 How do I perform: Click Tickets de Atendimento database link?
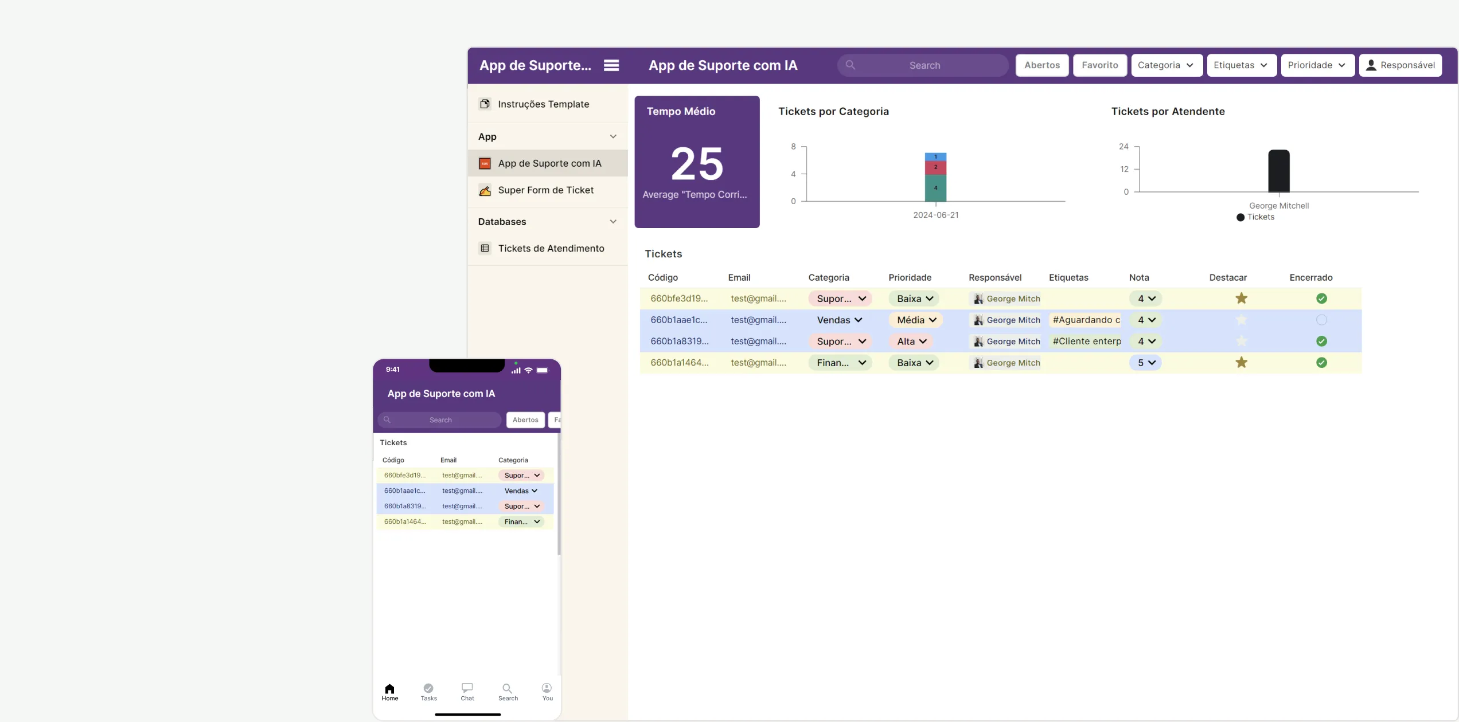[x=551, y=248]
